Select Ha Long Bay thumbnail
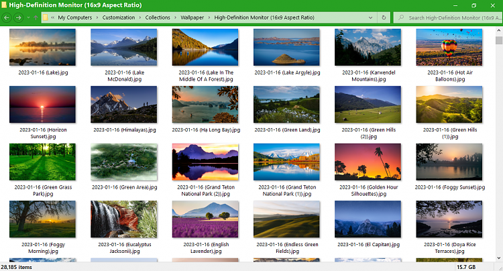This screenshot has height=271, width=503. tap(205, 104)
